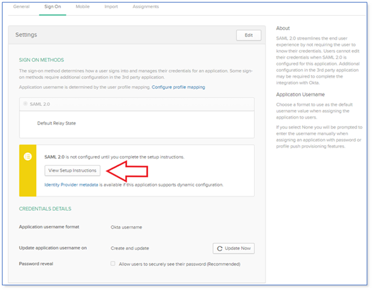Open Configure profile mapping link
The width and height of the screenshot is (373, 291).
tap(178, 87)
